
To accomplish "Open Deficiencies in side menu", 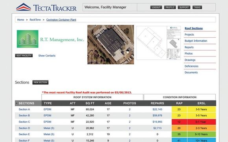I will tap(191, 66).
